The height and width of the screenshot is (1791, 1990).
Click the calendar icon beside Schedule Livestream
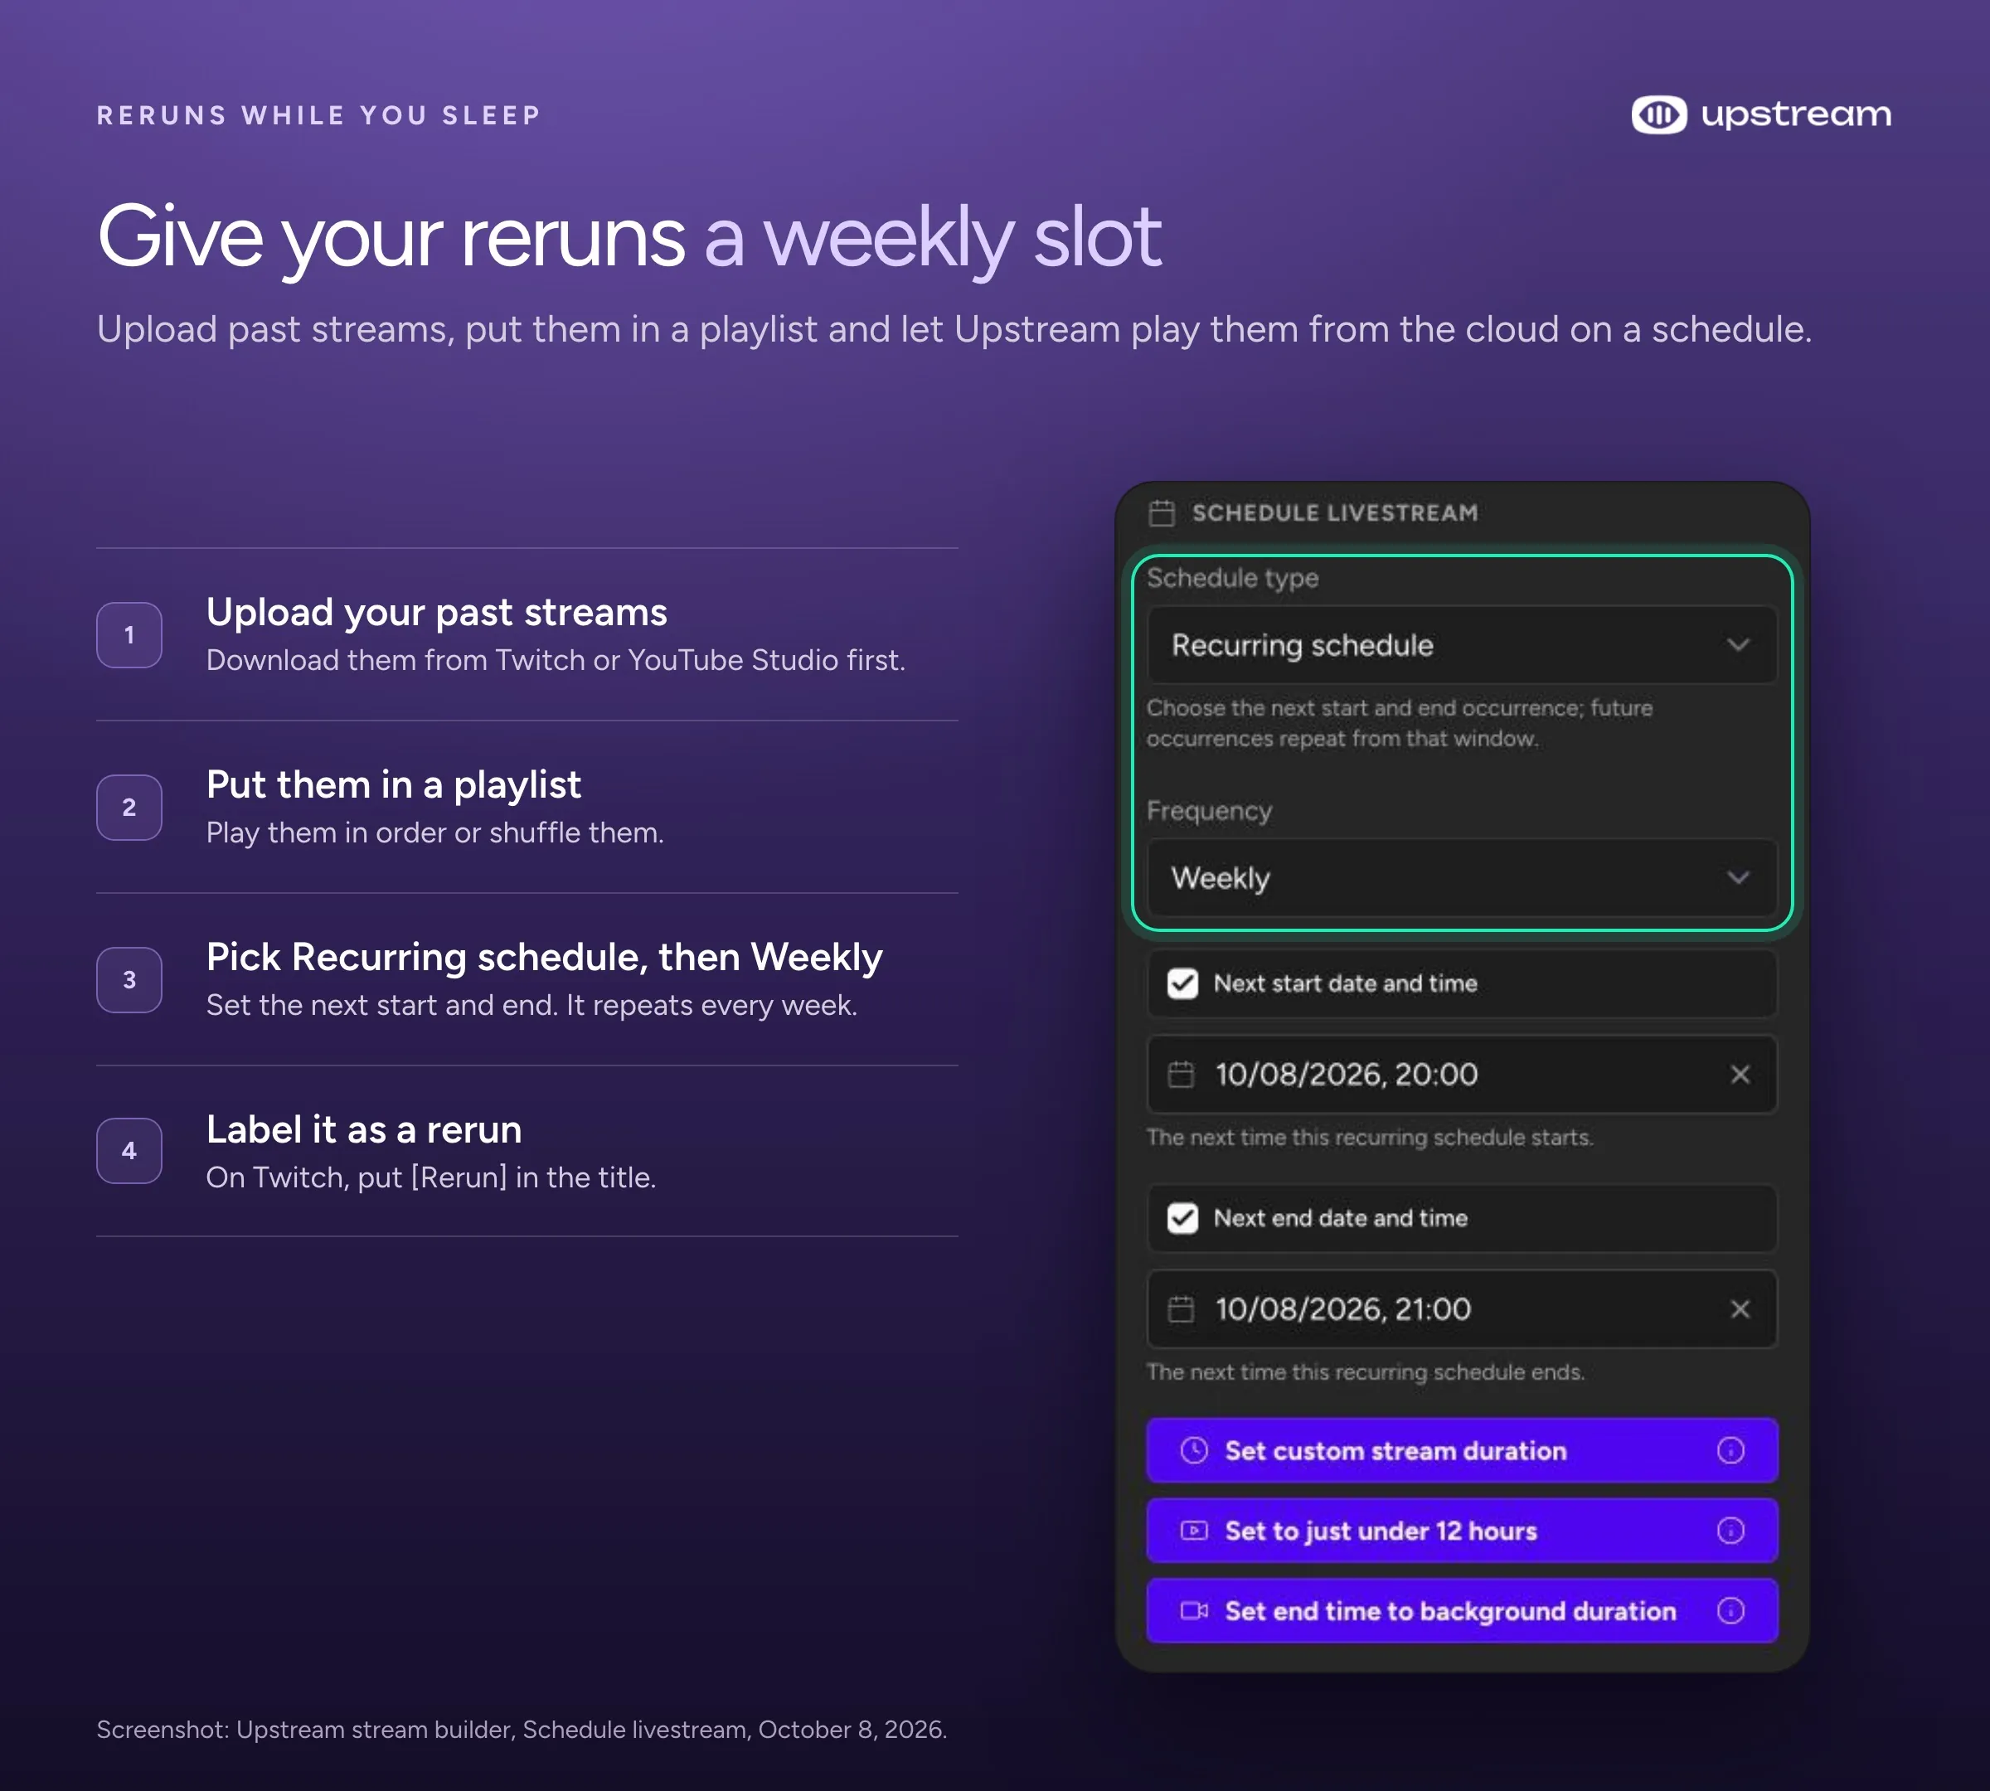(x=1162, y=512)
